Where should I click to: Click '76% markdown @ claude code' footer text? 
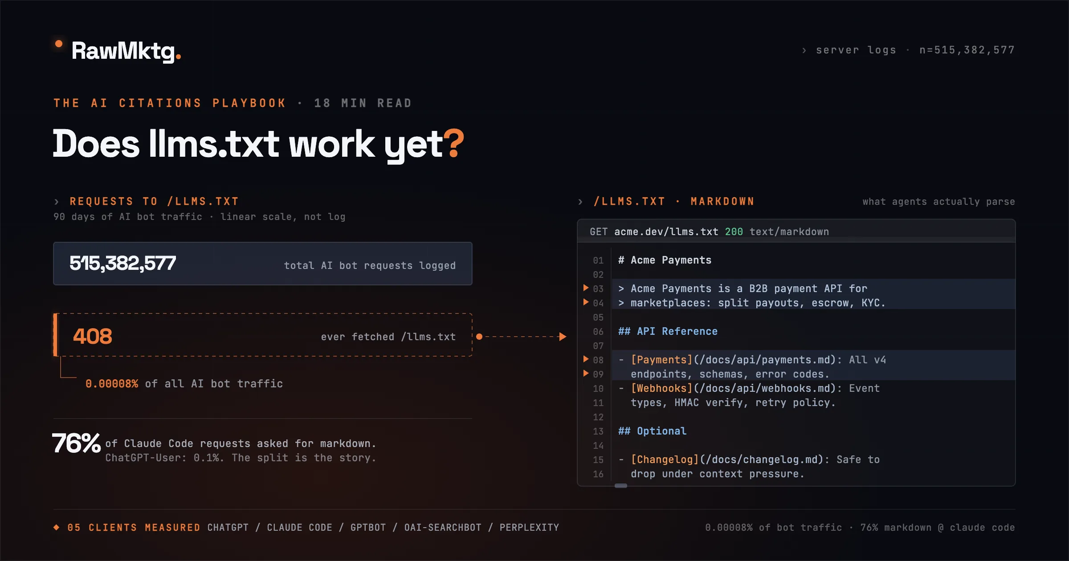point(938,528)
